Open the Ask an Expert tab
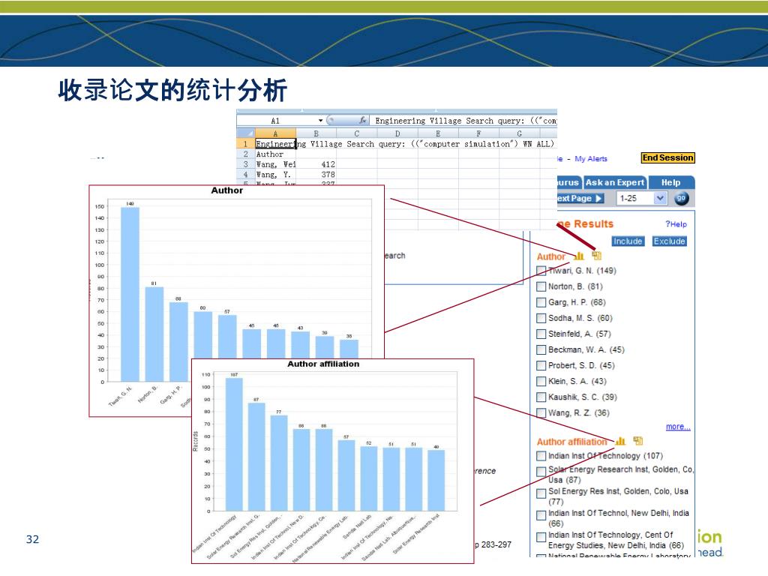Image resolution: width=768 pixels, height=576 pixels. pos(615,182)
